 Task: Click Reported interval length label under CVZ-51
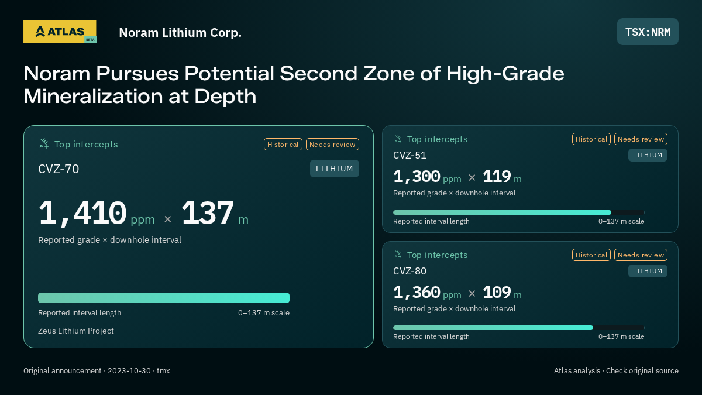coord(431,221)
